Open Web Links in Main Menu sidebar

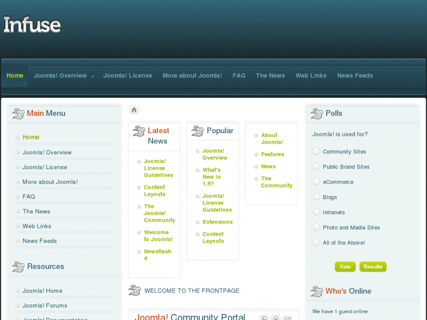tap(37, 226)
